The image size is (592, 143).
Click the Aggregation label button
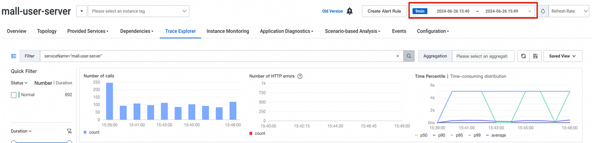[435, 56]
